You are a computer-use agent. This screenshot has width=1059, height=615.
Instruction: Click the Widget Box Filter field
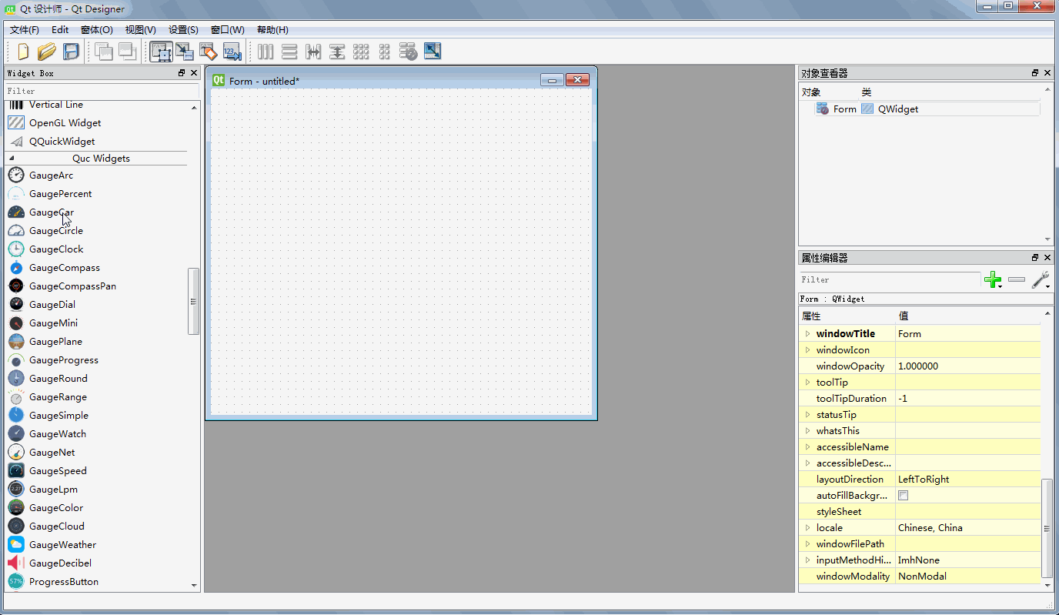(102, 91)
